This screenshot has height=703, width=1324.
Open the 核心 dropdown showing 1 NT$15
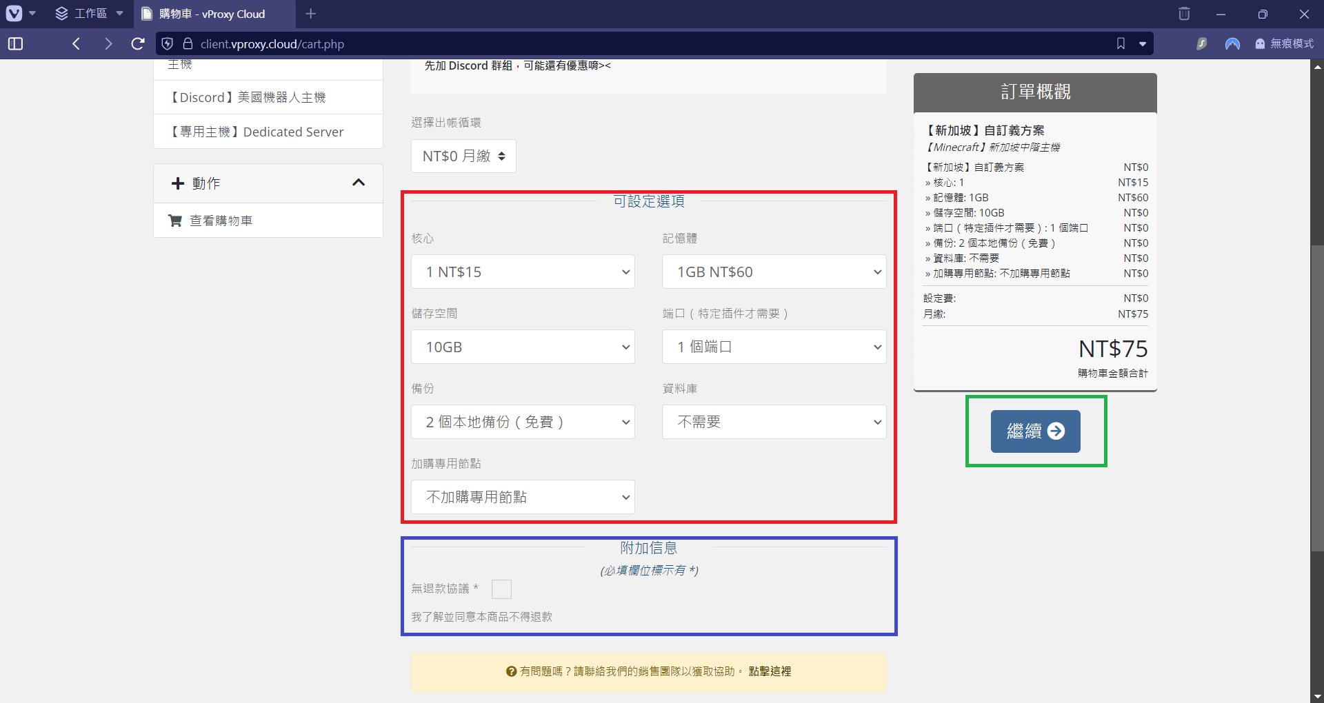(x=523, y=272)
